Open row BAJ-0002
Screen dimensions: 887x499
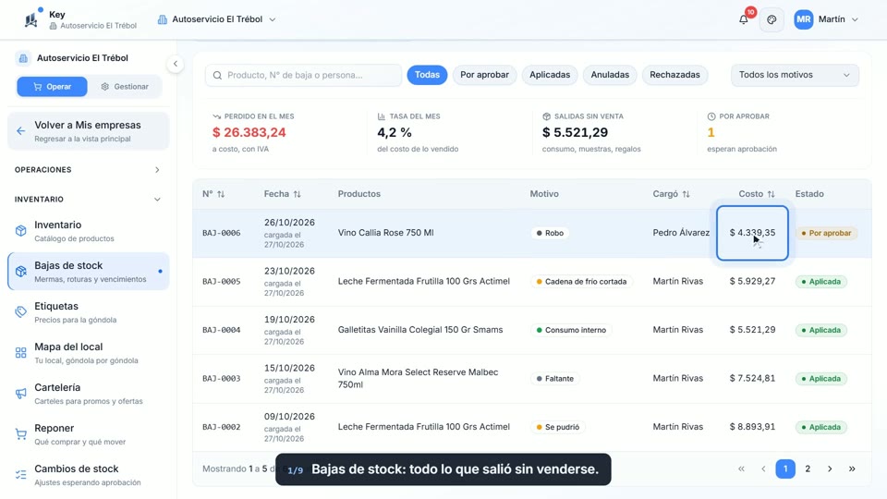(x=532, y=427)
